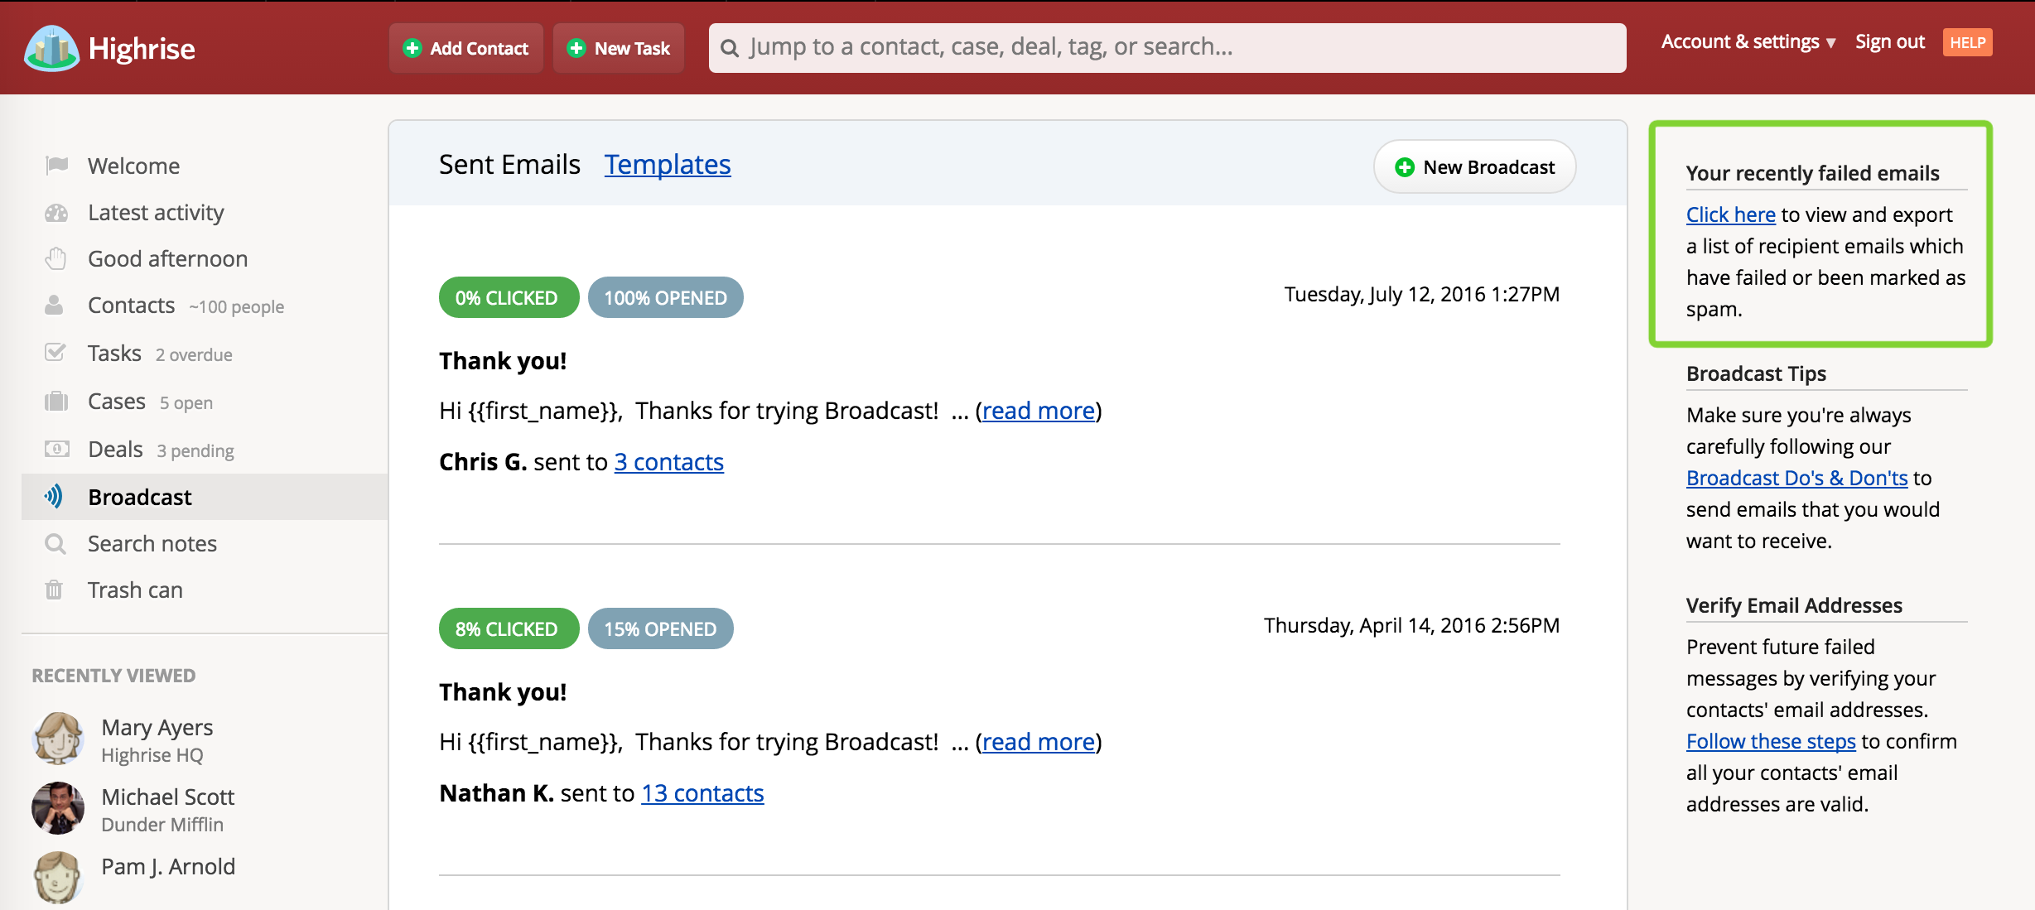Open the recently viewed Pam J. Arnold name
The image size is (2035, 910).
[x=168, y=866]
